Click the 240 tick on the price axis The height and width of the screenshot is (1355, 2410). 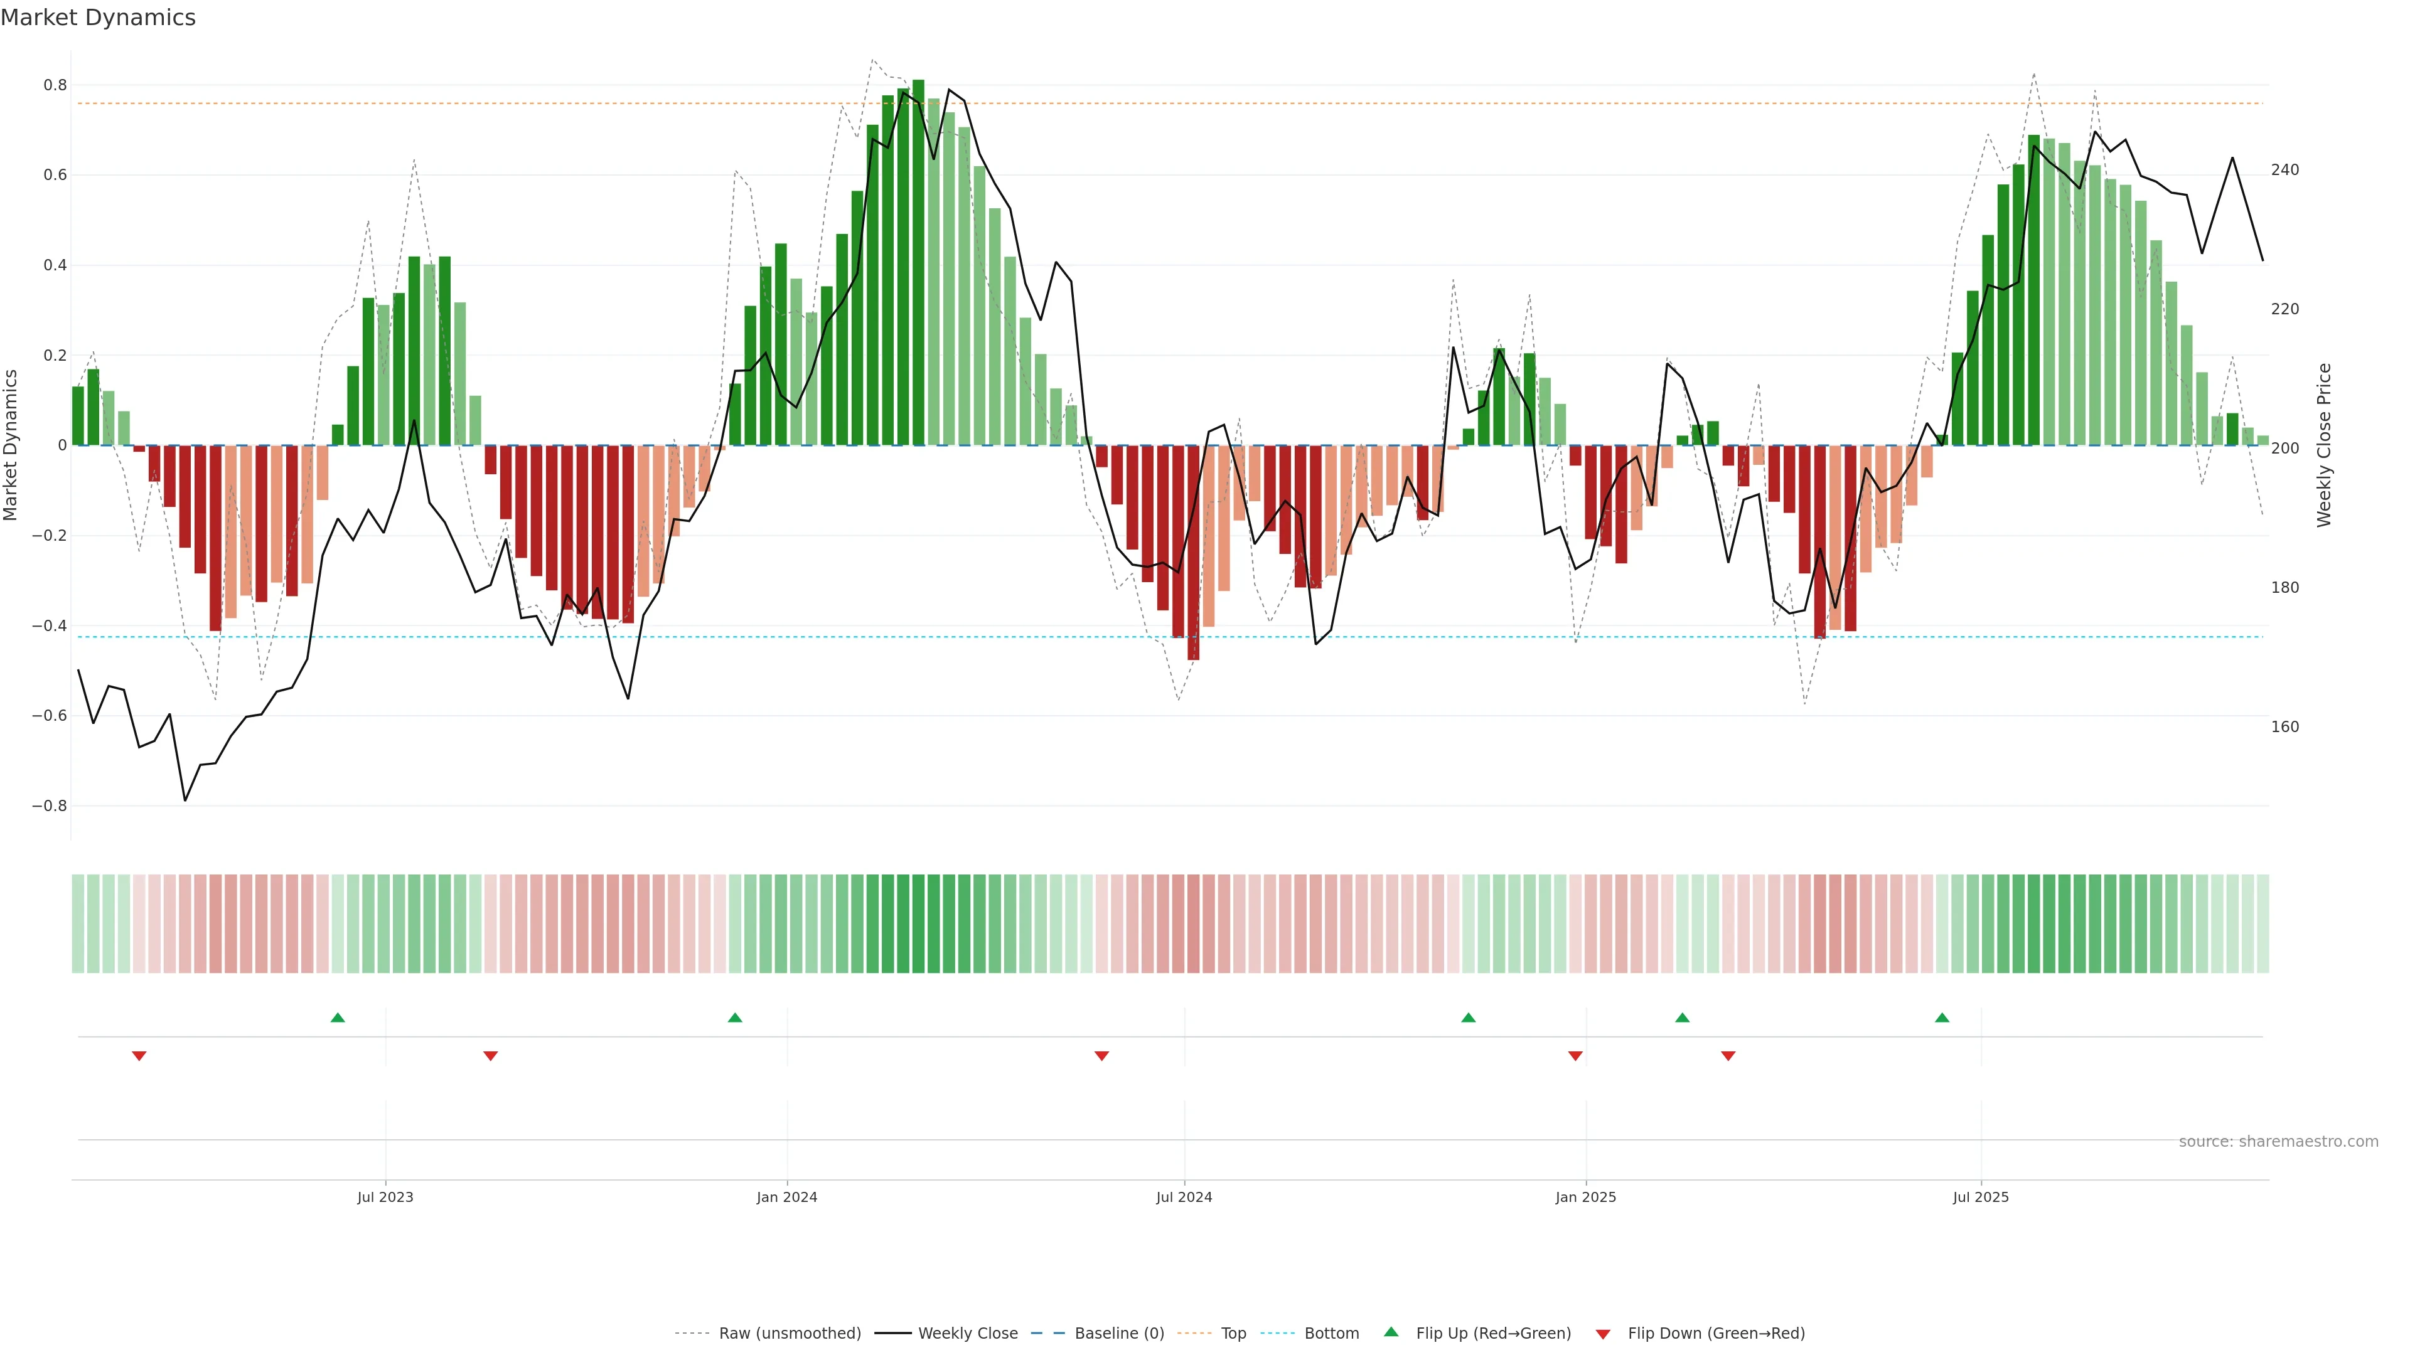pyautogui.click(x=2284, y=170)
